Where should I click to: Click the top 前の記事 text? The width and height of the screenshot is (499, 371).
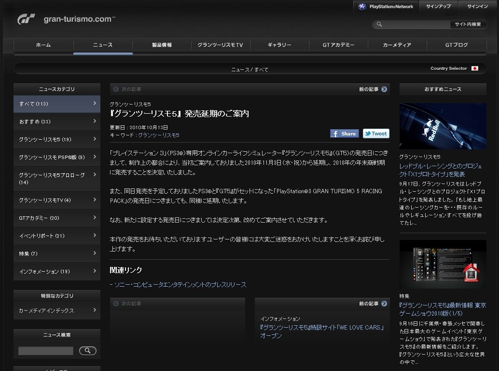tap(369, 89)
